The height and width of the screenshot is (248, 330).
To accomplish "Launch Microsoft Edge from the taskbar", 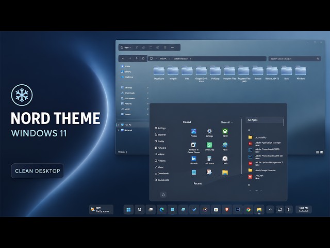I will click(161, 210).
